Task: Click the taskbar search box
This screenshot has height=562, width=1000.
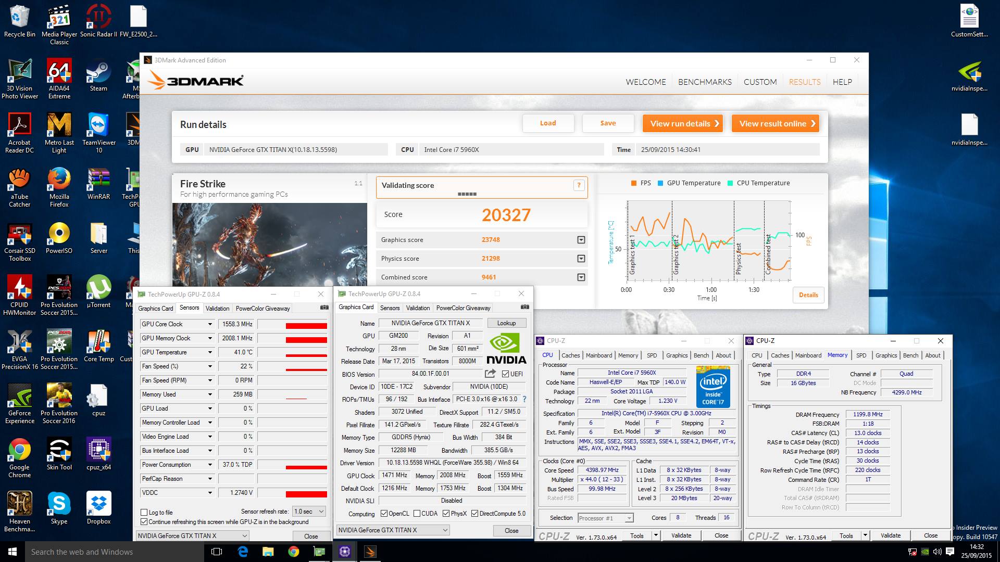Action: click(115, 552)
